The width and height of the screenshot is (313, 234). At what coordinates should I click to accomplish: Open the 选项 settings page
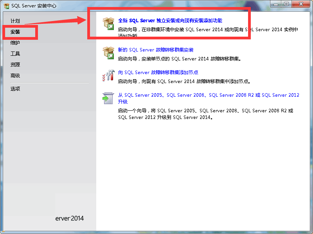15,89
